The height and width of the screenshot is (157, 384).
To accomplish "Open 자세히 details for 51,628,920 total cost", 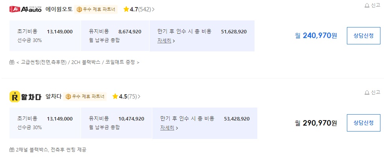I will [166, 41].
